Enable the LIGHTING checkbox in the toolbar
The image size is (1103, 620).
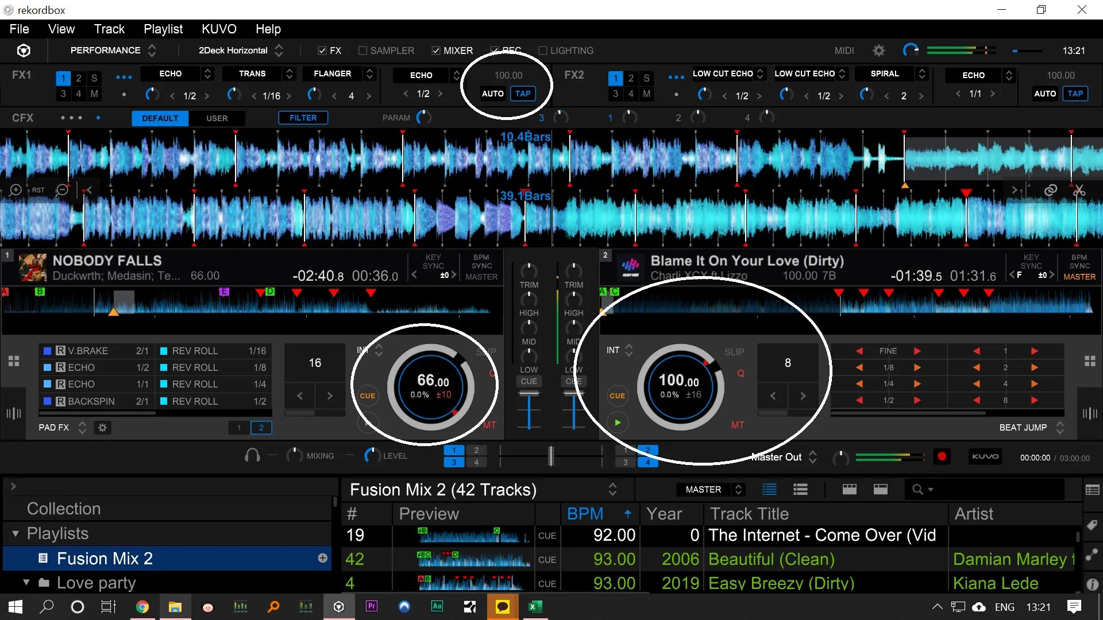pos(543,50)
